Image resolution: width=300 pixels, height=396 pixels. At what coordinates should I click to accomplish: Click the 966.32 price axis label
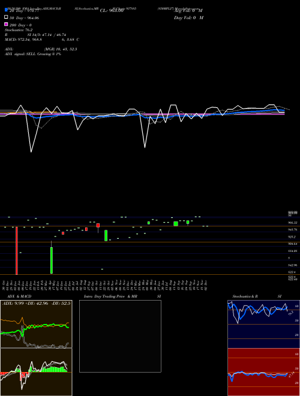tap(292, 223)
